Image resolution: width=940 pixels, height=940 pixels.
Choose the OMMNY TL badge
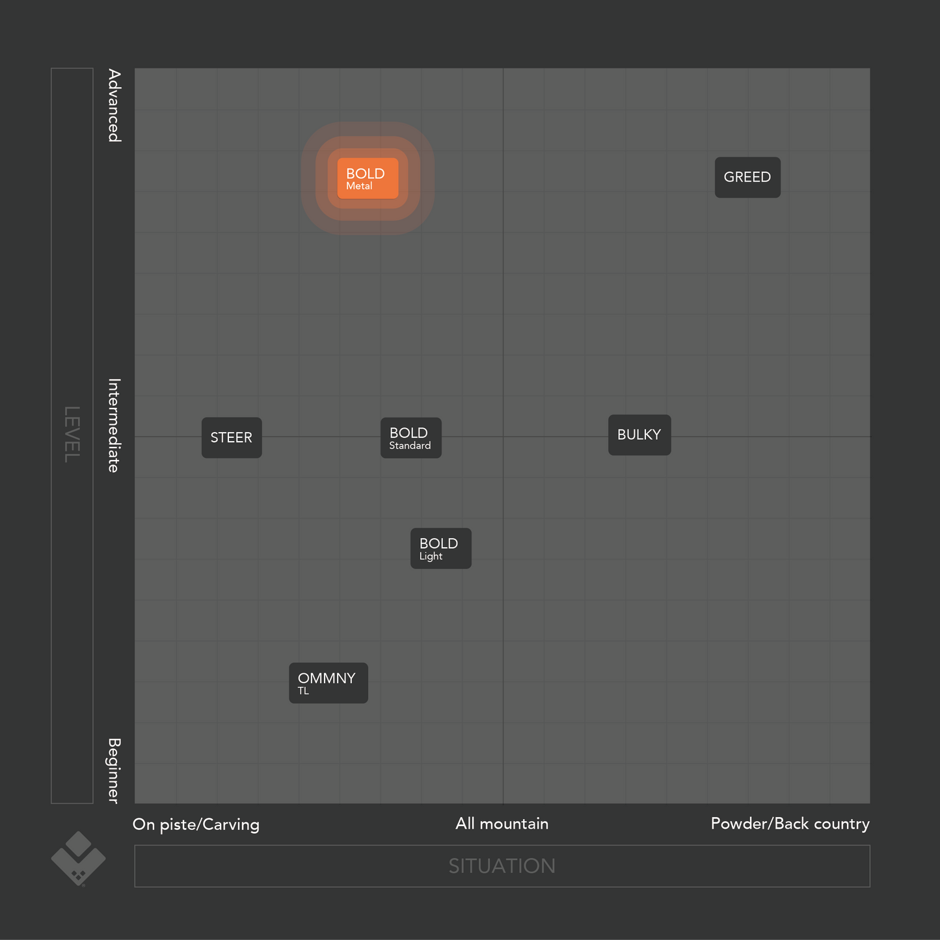tap(329, 683)
